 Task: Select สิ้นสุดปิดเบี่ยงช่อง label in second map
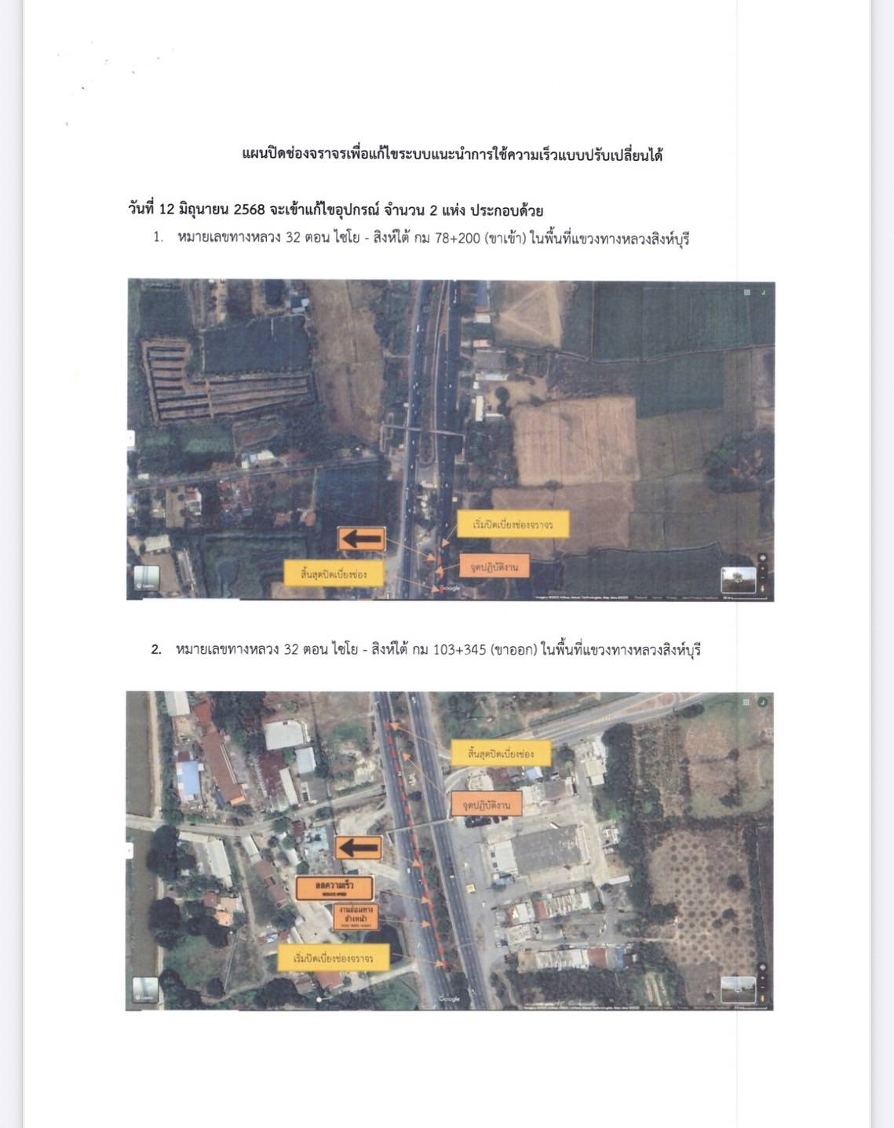coord(501,754)
